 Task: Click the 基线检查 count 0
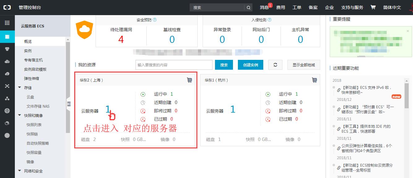point(172,39)
